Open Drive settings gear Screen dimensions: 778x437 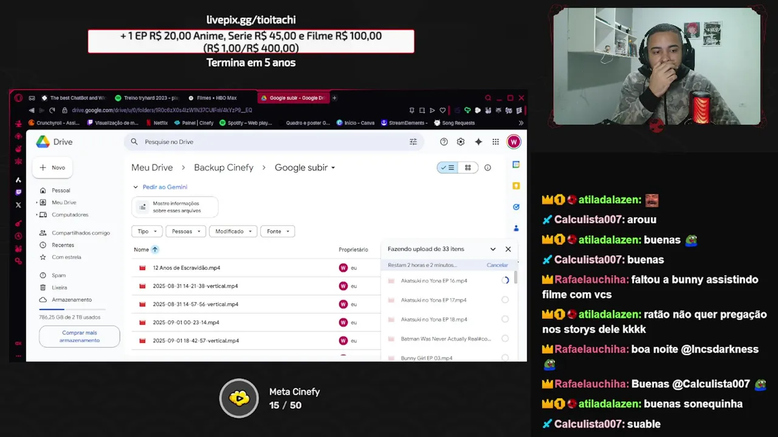(x=461, y=141)
